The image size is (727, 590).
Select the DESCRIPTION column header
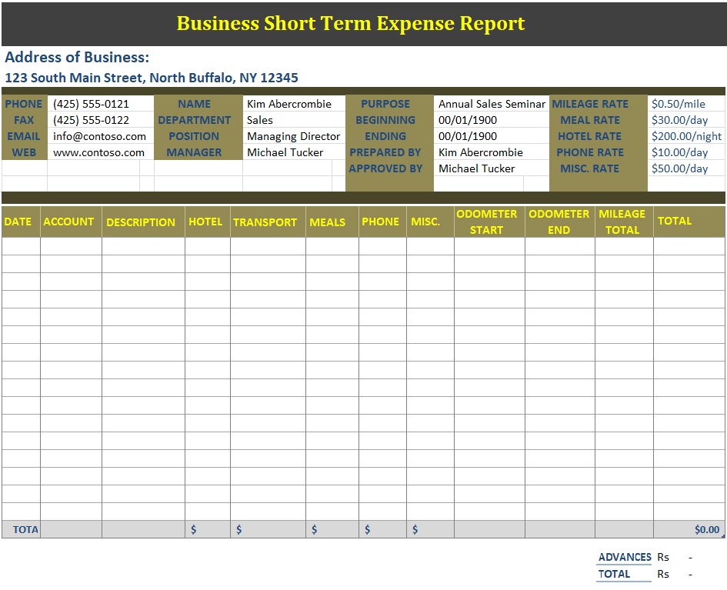141,222
